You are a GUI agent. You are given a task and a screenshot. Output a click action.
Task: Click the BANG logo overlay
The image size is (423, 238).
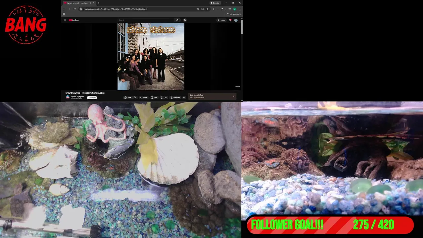[x=25, y=25]
